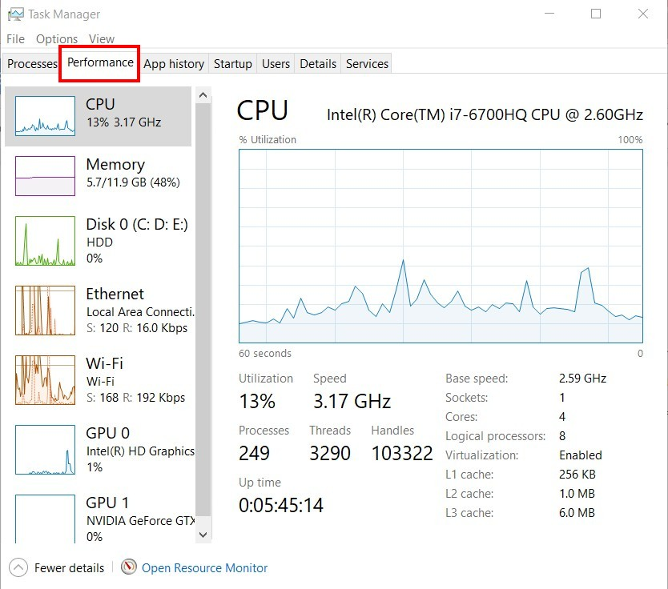This screenshot has width=668, height=589.
Task: Click the L1 cache value 256 KB
Action: click(577, 474)
